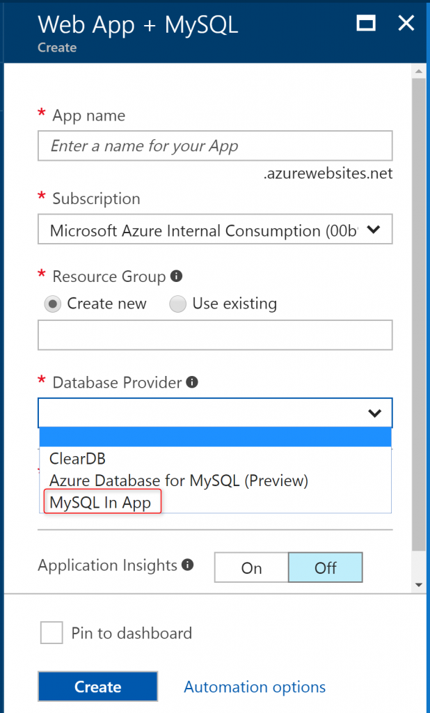Click the App name input field

coord(215,146)
